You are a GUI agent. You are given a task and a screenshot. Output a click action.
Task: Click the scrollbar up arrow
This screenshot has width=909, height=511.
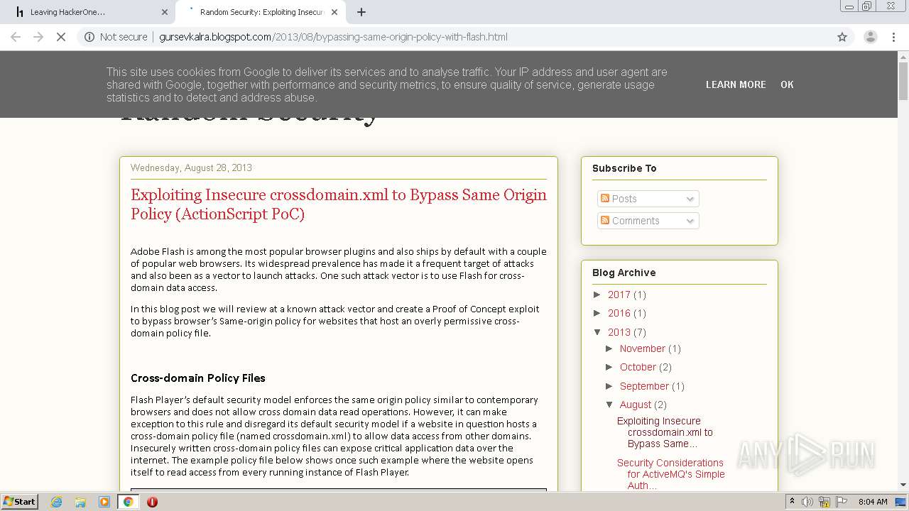coord(903,56)
